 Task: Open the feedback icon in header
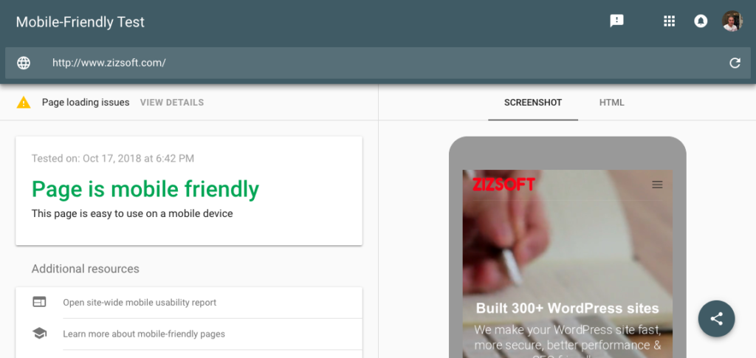(x=616, y=21)
